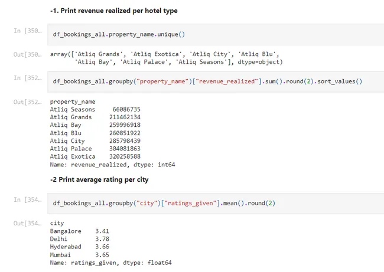Click the 'city' output header

pos(57,223)
